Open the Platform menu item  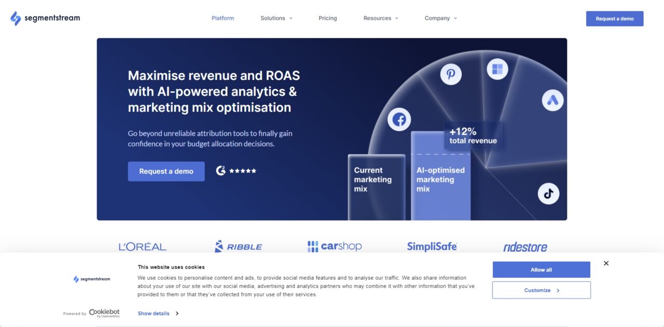(223, 18)
